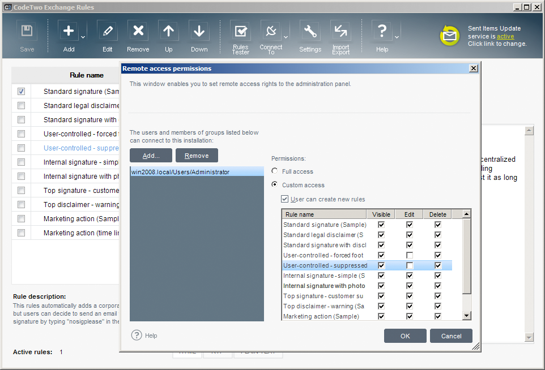The height and width of the screenshot is (370, 545).
Task: Open the Connect To dropdown arrow
Action: (x=286, y=37)
